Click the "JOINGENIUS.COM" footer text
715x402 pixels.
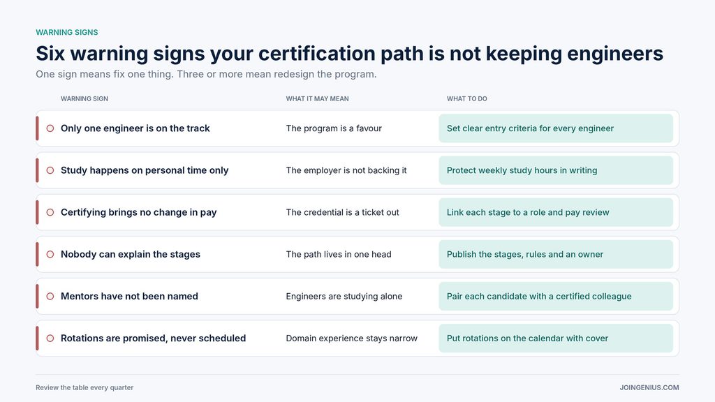(x=649, y=387)
